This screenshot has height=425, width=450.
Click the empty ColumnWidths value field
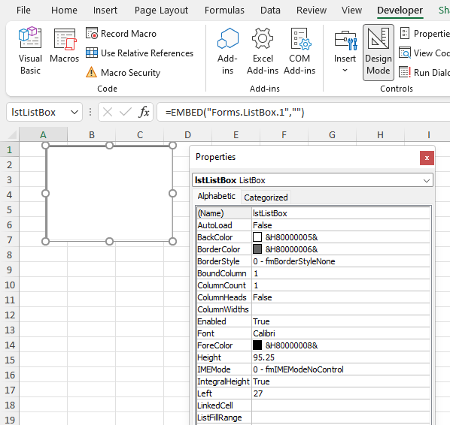[x=341, y=309]
